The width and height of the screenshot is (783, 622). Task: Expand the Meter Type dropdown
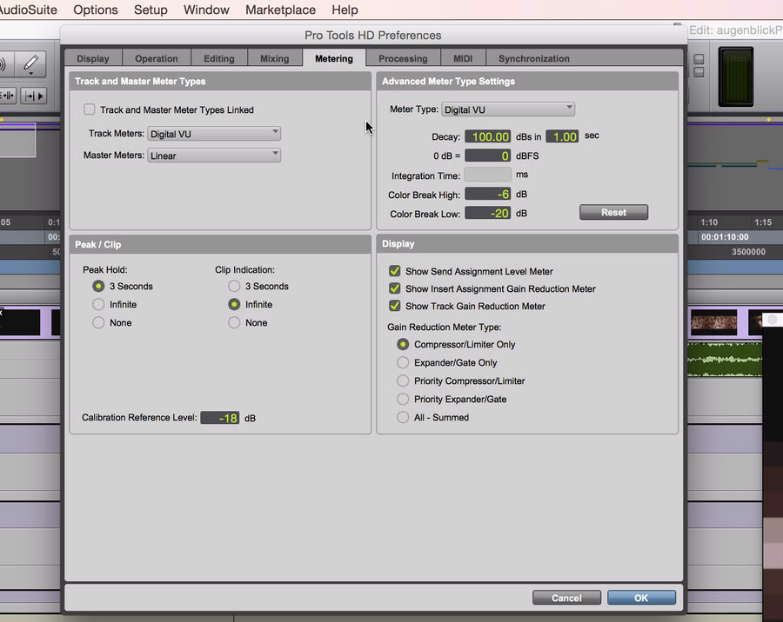(508, 109)
